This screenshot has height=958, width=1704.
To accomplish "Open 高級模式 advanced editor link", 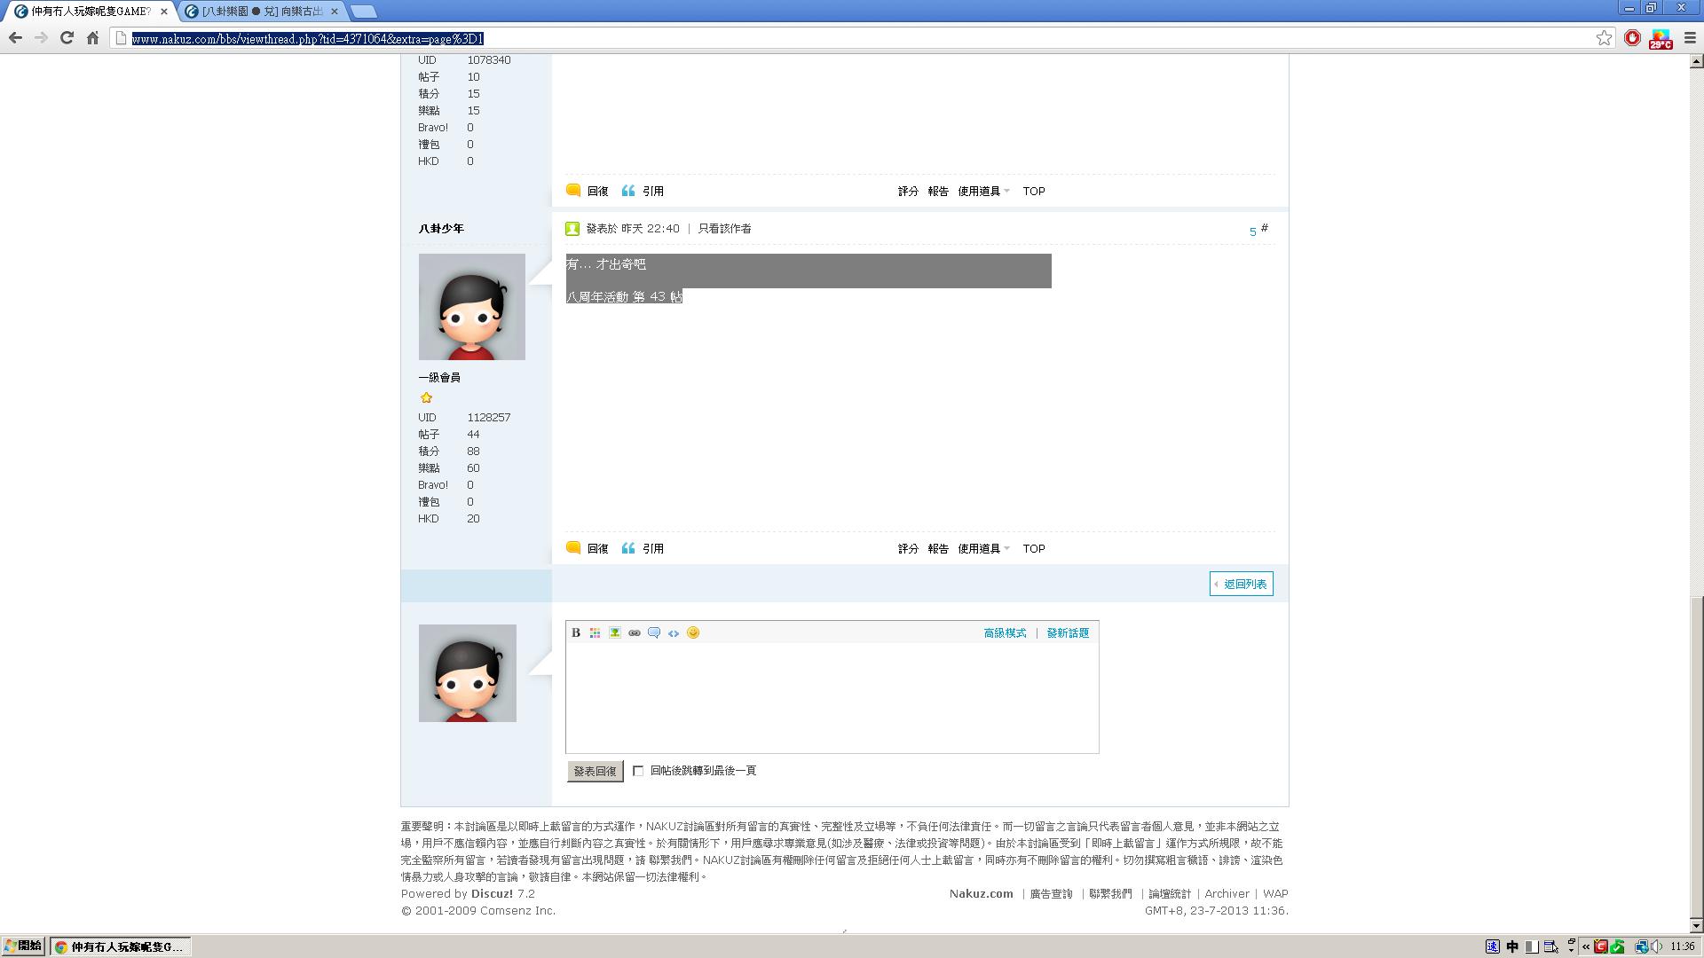I will pyautogui.click(x=1005, y=633).
